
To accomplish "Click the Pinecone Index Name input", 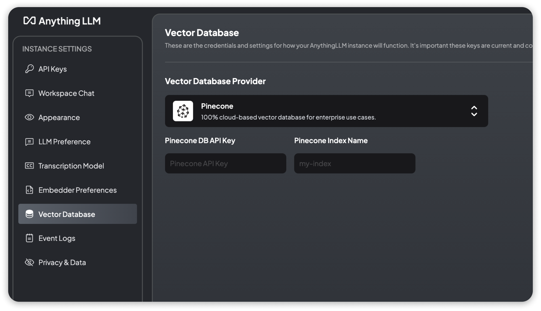I will [354, 163].
